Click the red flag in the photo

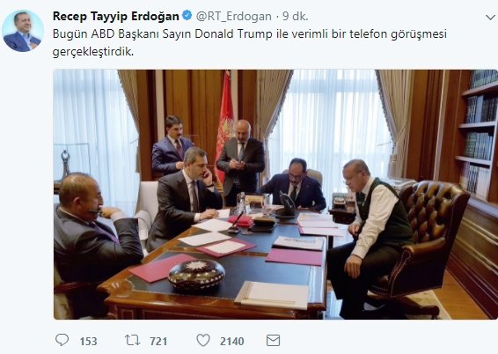click(224, 127)
